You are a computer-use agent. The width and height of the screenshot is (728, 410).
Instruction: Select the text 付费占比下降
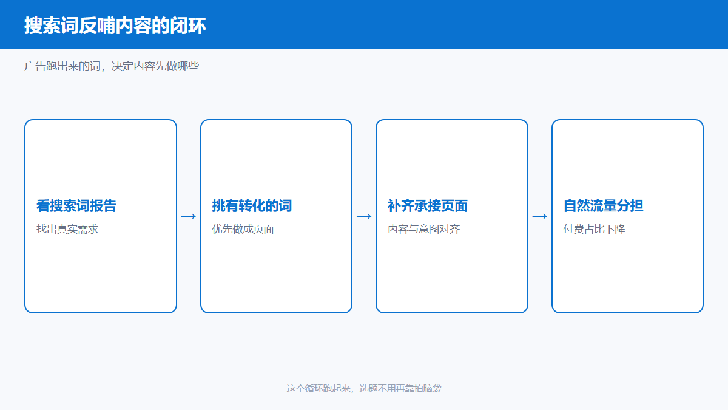(595, 230)
